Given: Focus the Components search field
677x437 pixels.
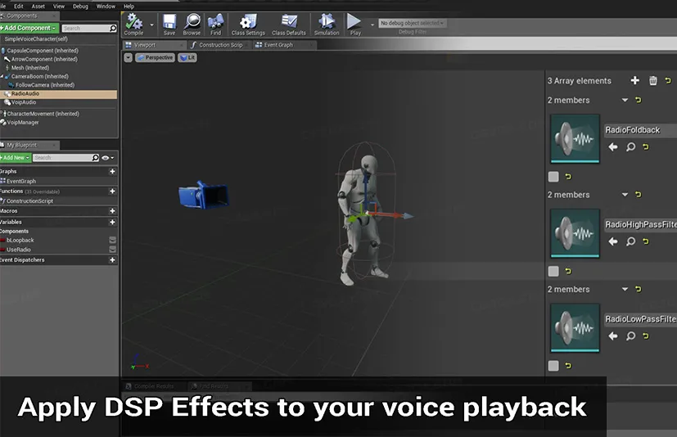Looking at the screenshot, I should [88, 28].
